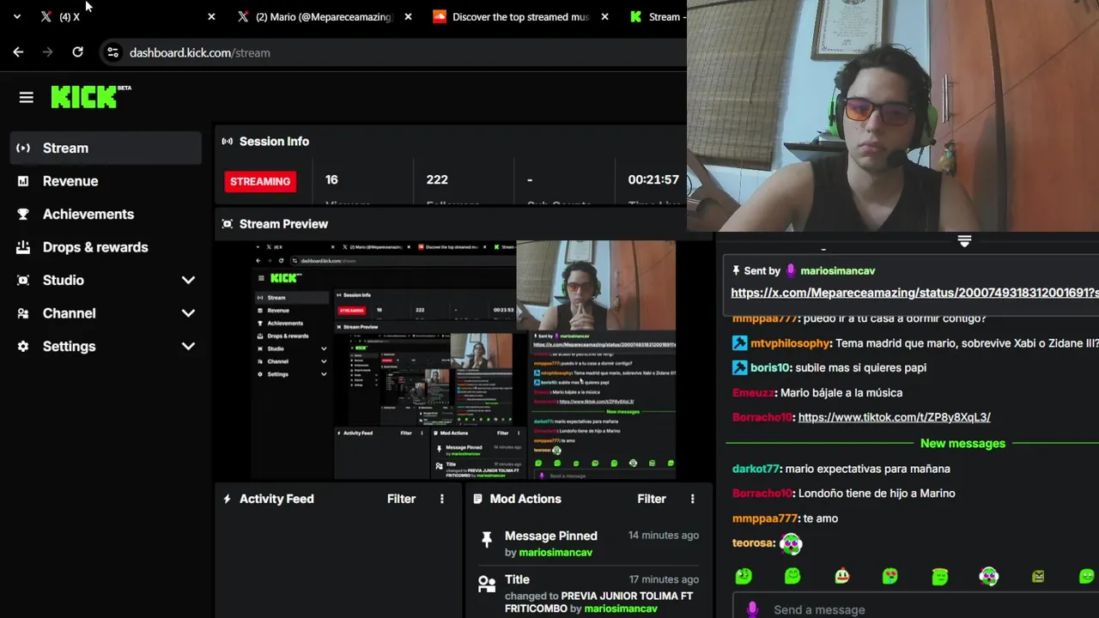
Task: Click boris10's blue chat badge
Action: pos(739,367)
